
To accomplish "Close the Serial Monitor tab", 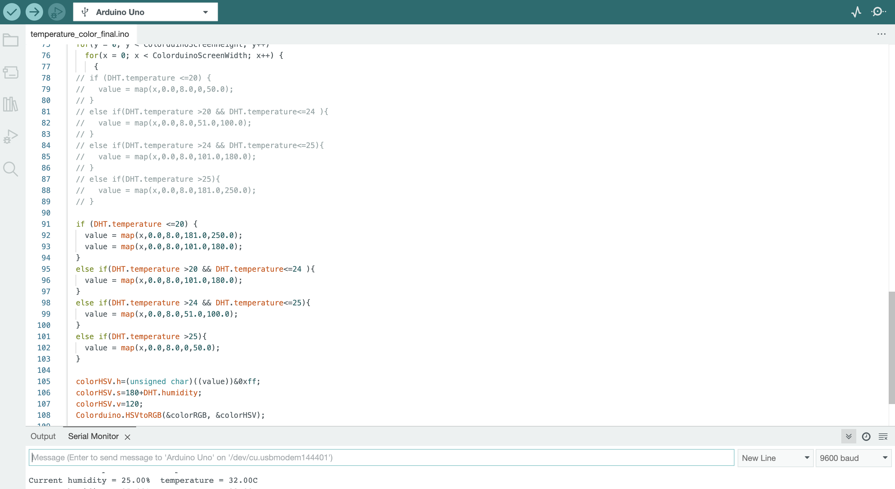I will click(x=127, y=437).
